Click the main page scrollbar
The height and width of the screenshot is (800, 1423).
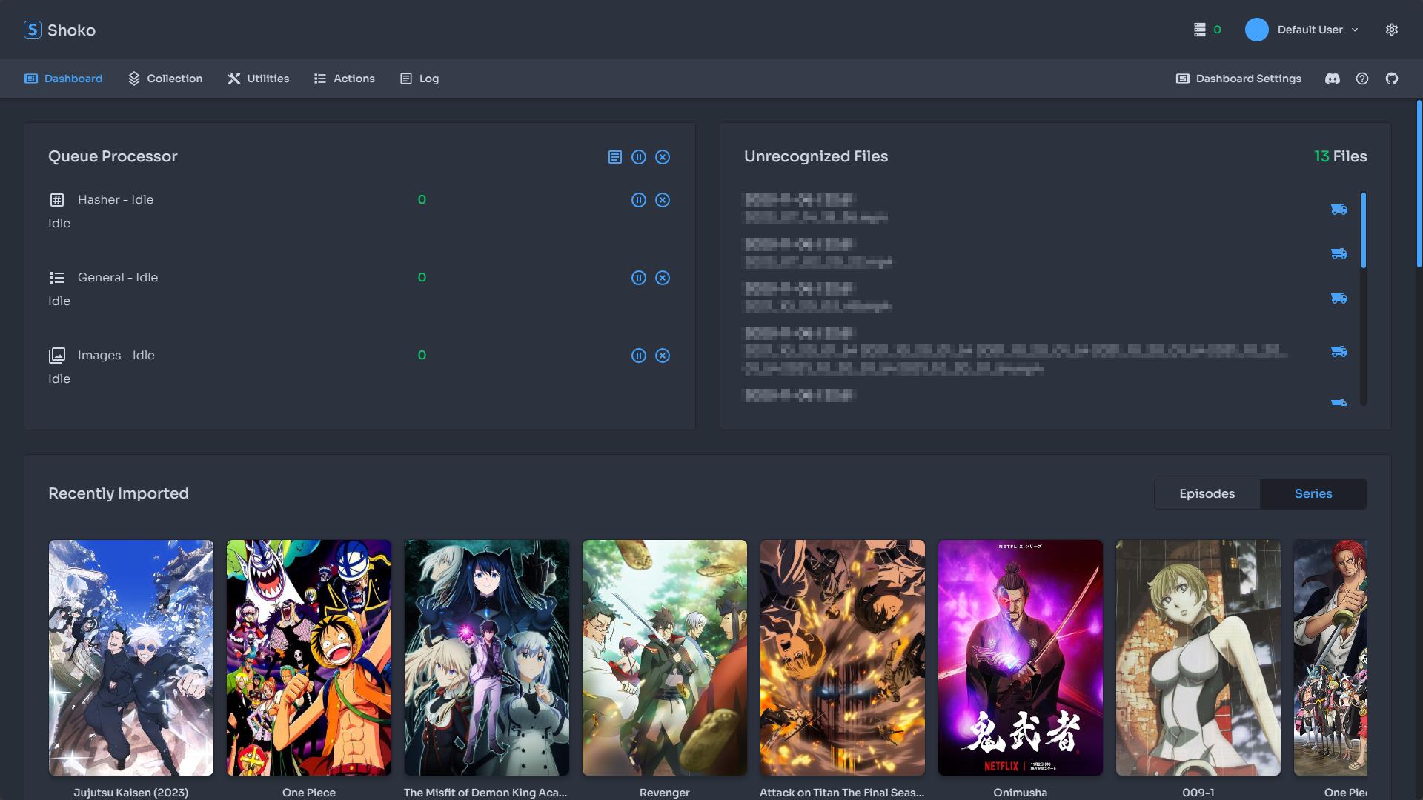1419,184
